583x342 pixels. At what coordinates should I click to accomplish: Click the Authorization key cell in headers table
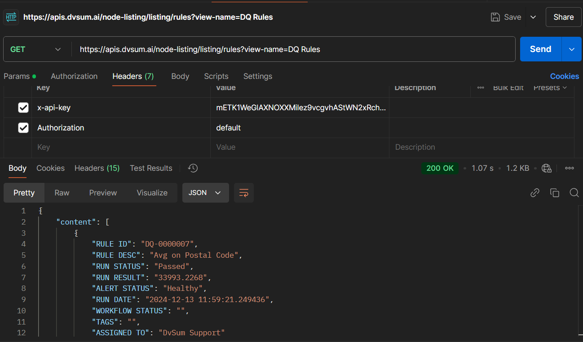coord(121,128)
